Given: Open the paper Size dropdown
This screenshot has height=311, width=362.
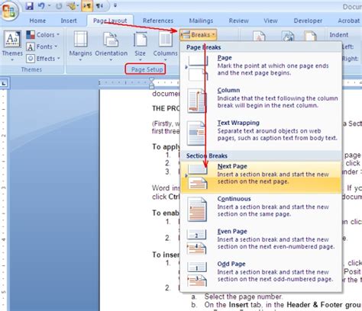Looking at the screenshot, I should tap(140, 46).
